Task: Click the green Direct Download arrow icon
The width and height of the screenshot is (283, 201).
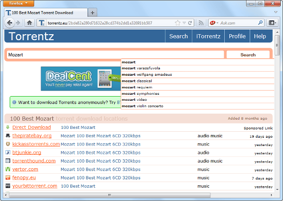Action: point(7,127)
